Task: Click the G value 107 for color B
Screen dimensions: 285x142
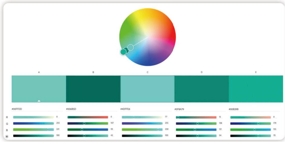Action: pos(112,123)
